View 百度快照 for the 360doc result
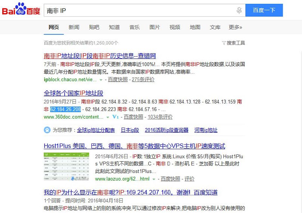 [x=133, y=117]
